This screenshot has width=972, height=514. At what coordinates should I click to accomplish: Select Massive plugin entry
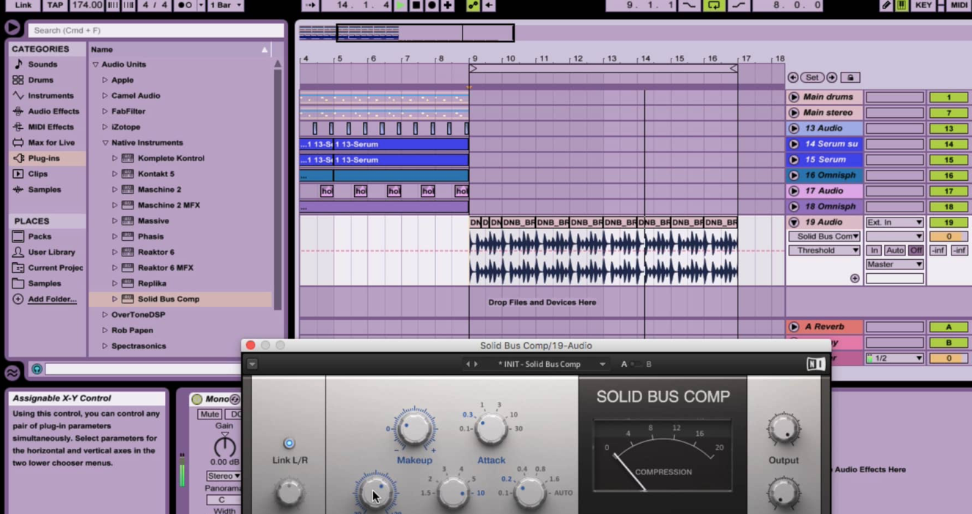point(153,221)
